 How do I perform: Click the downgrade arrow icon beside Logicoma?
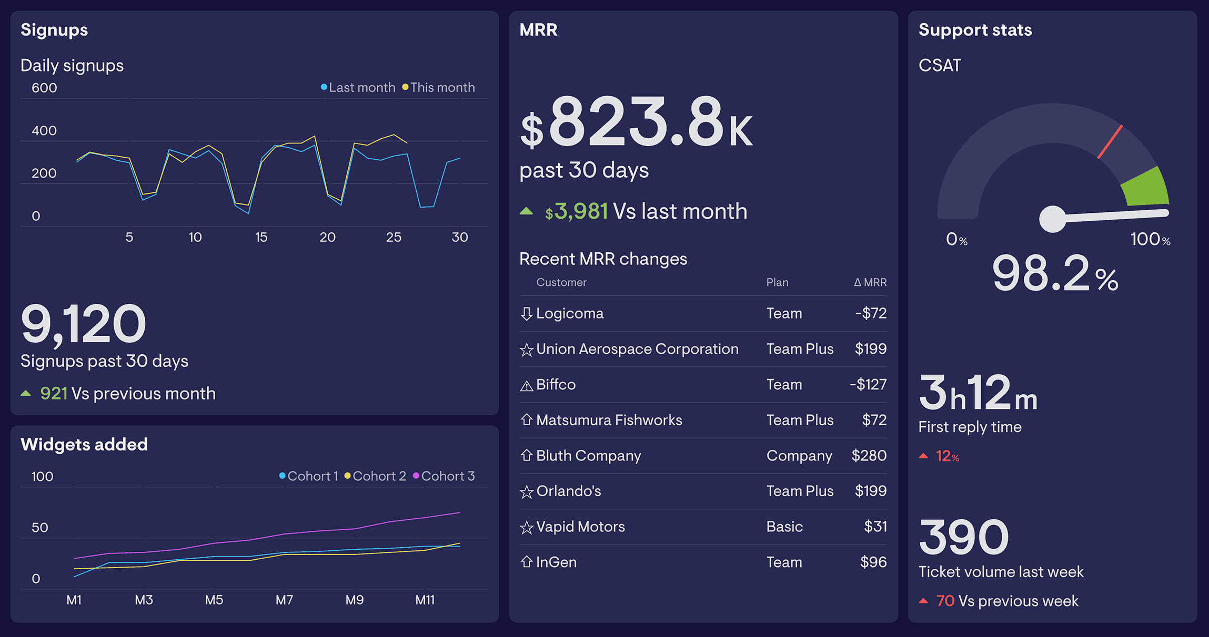tap(526, 313)
